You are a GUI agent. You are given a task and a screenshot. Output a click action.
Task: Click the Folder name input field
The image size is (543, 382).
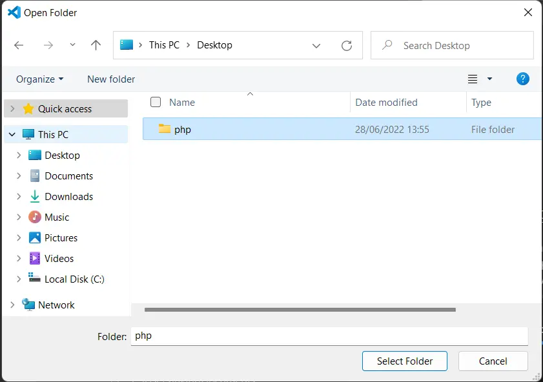(x=329, y=336)
